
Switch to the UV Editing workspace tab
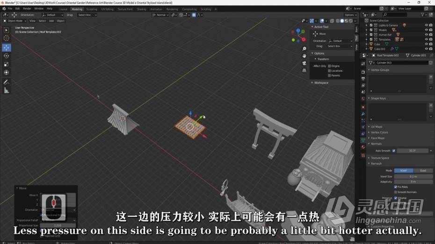(x=107, y=9)
